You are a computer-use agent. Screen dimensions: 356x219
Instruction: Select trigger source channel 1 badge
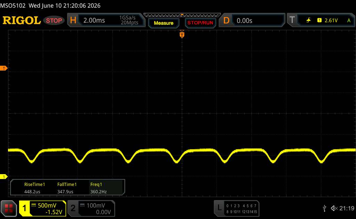(x=319, y=21)
